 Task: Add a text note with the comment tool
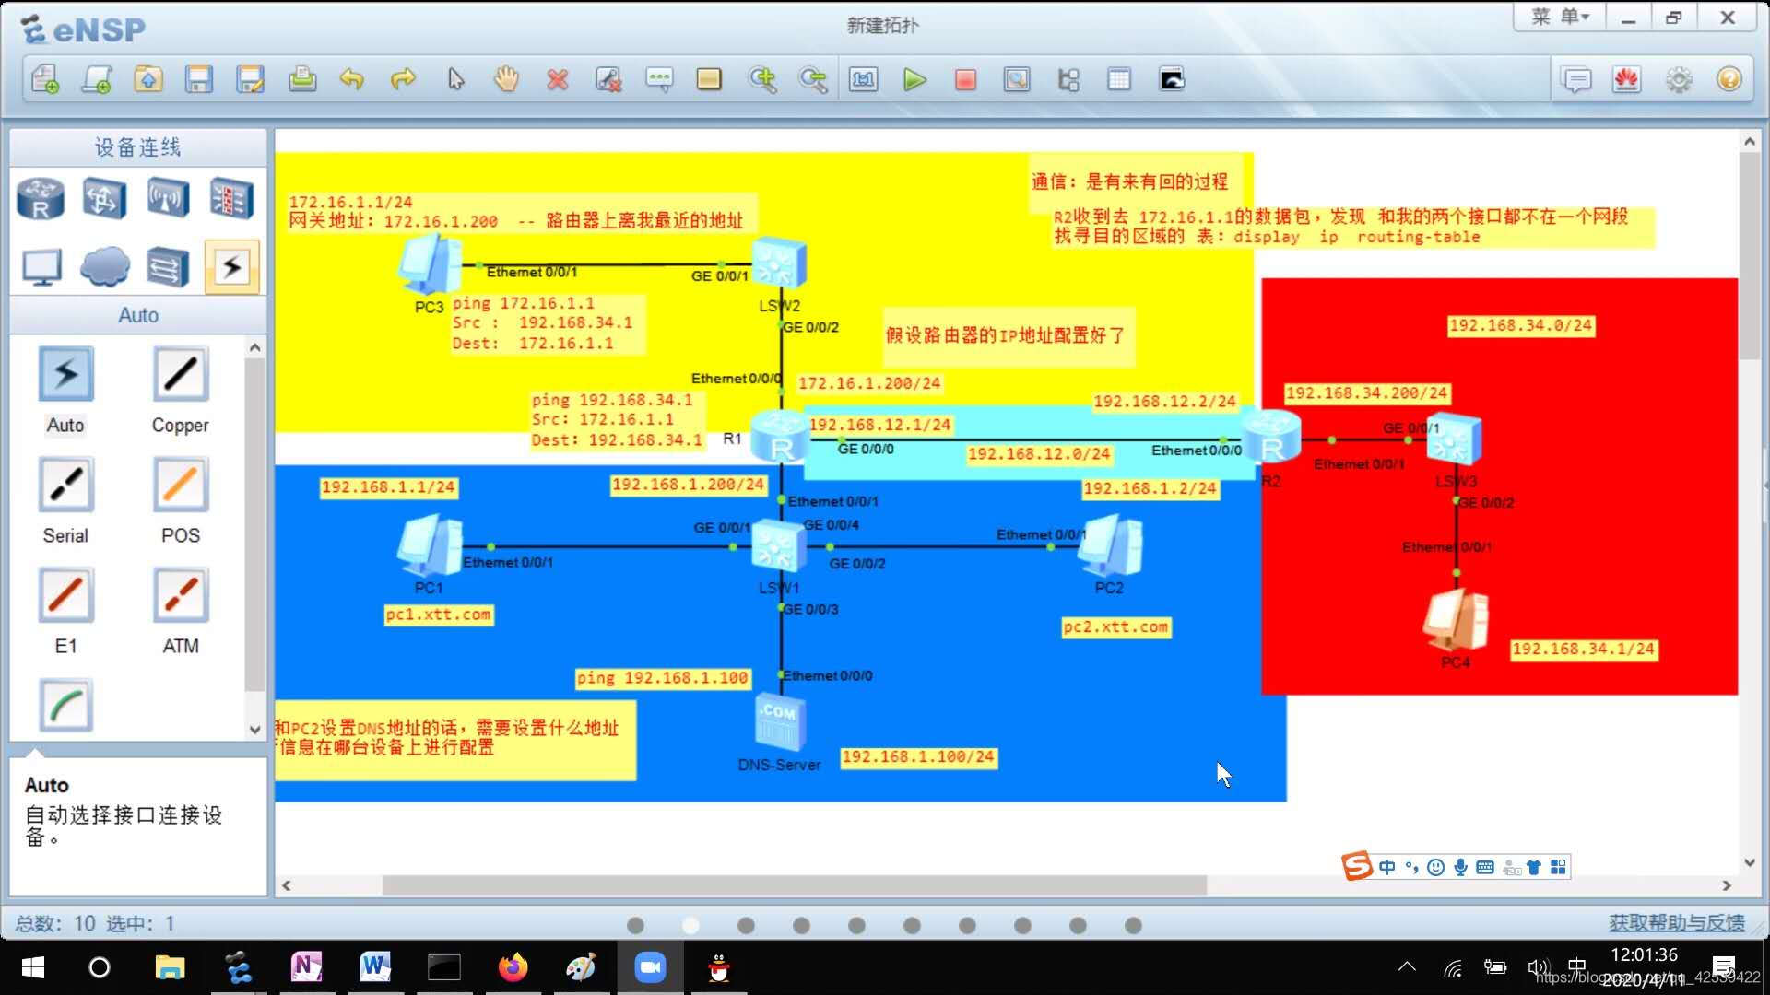pos(659,80)
